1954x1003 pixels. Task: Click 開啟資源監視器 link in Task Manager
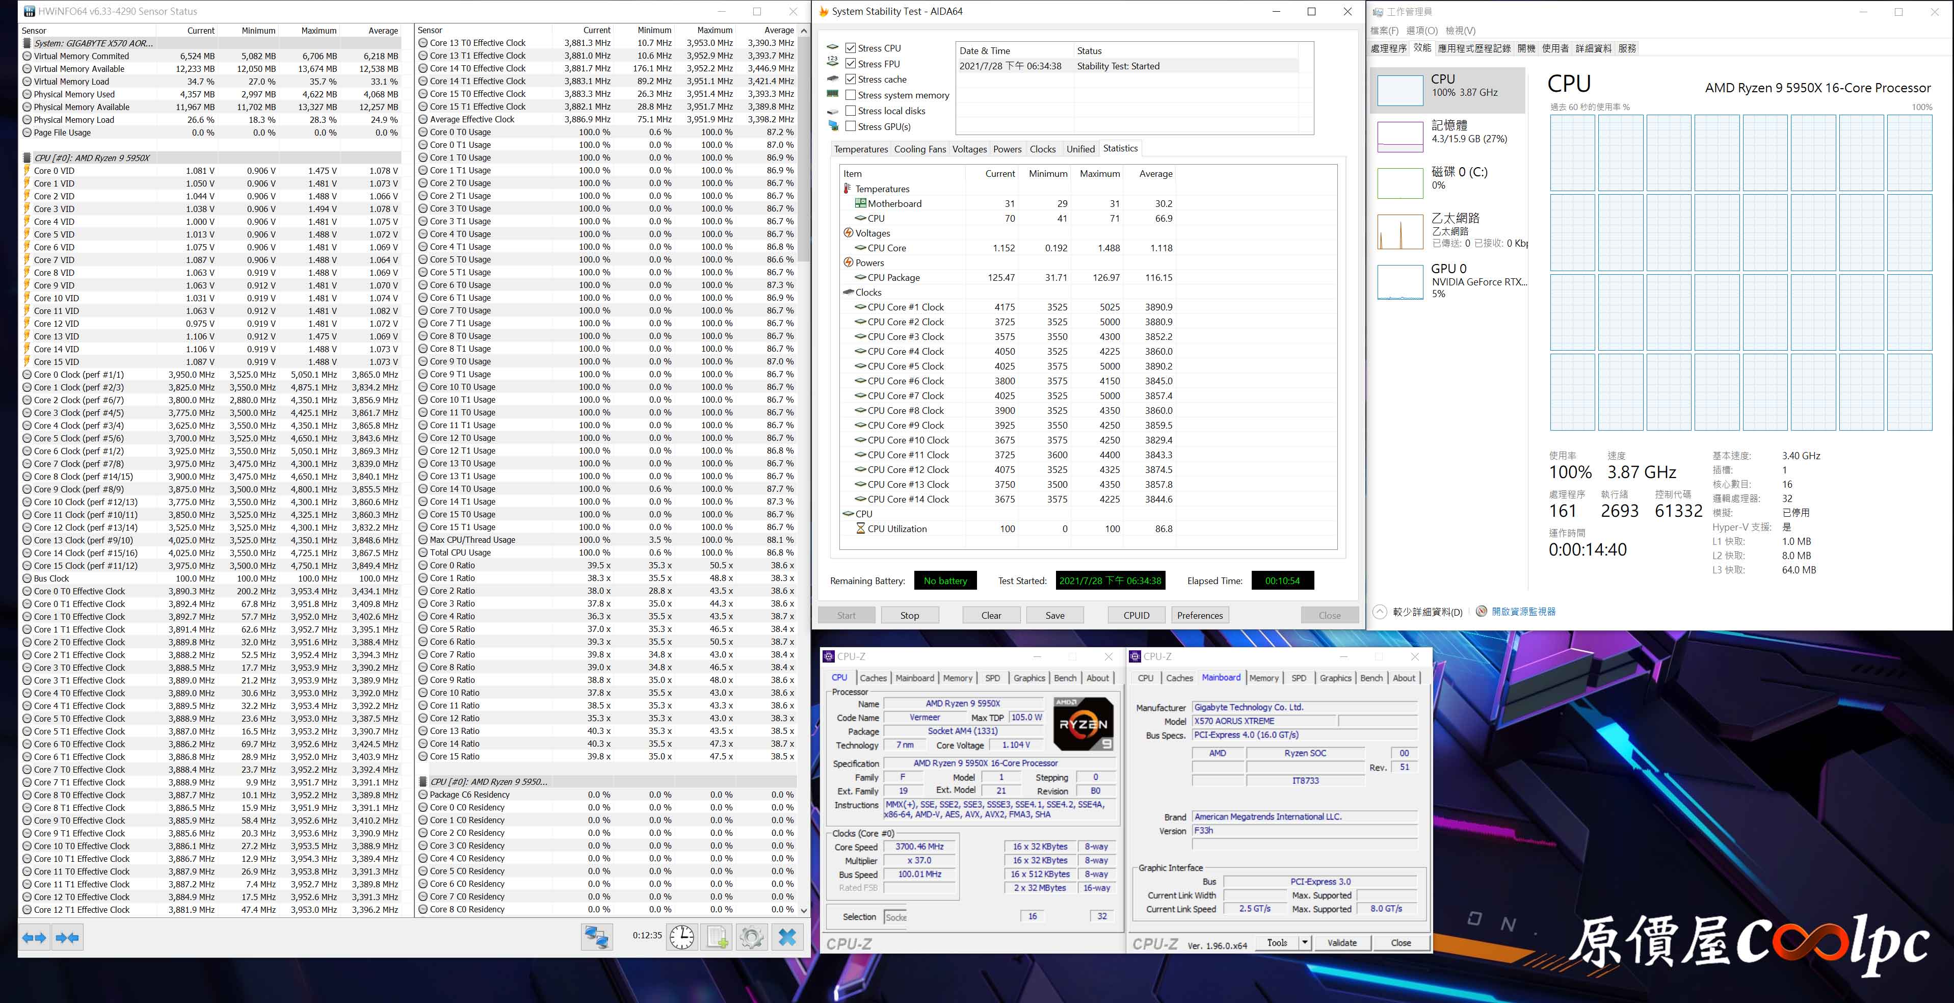click(1523, 612)
